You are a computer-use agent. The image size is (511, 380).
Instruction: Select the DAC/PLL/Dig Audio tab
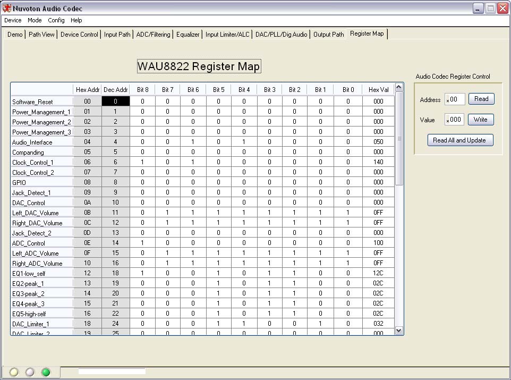point(281,35)
